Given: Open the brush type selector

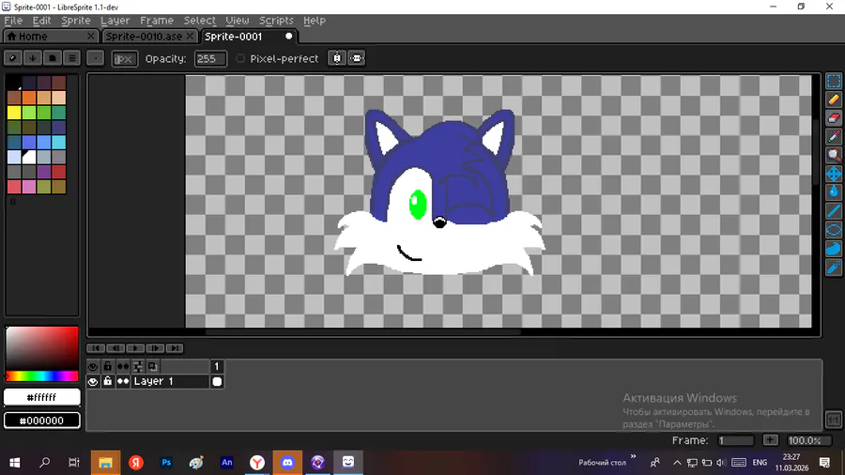Looking at the screenshot, I should pos(96,58).
